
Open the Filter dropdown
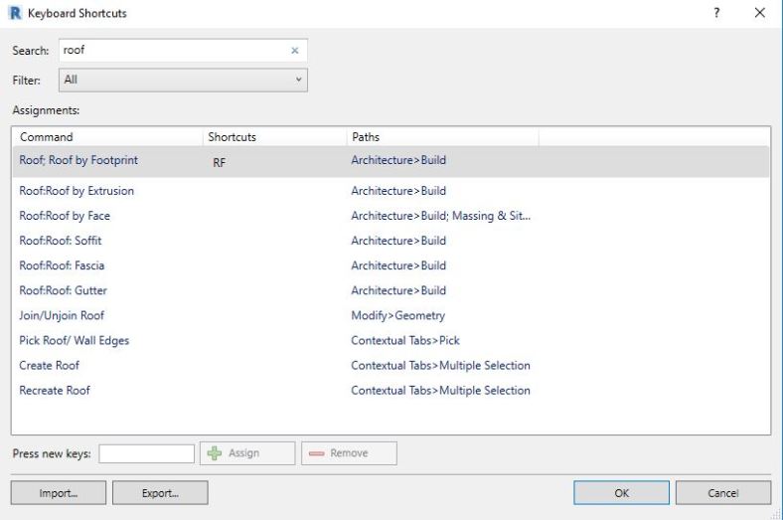tap(183, 80)
